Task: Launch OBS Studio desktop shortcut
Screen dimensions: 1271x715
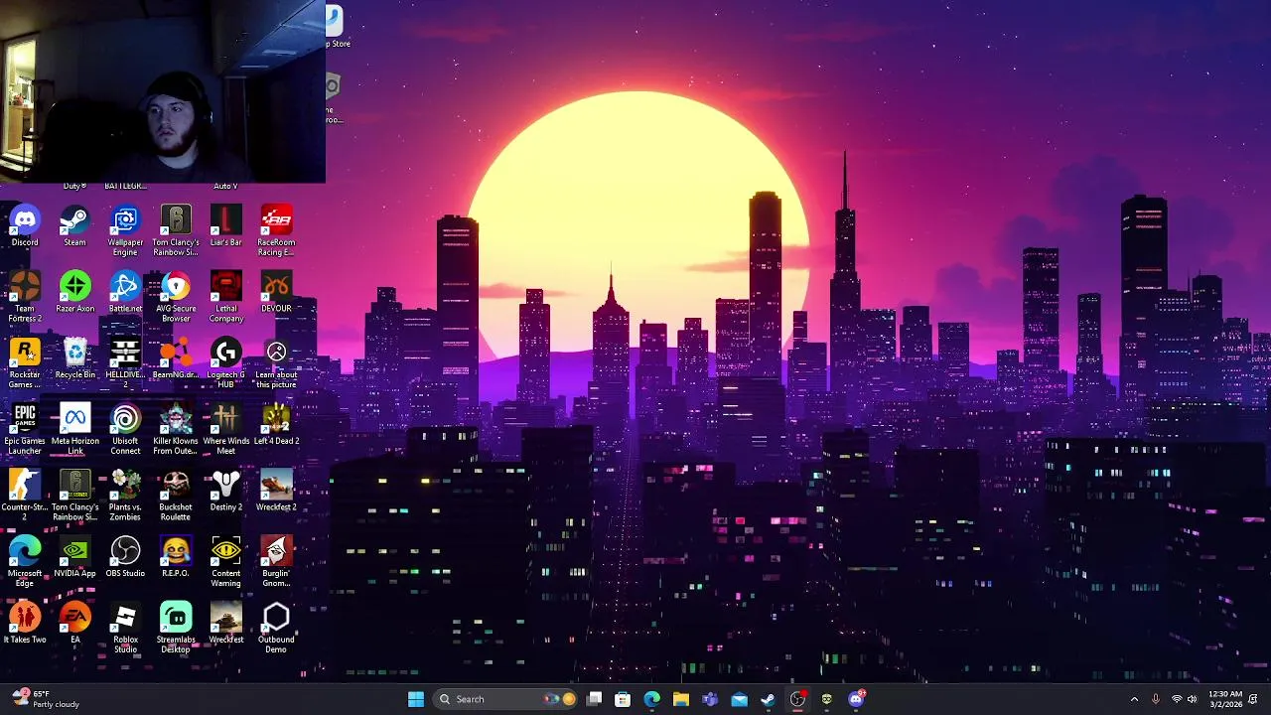Action: (x=125, y=557)
